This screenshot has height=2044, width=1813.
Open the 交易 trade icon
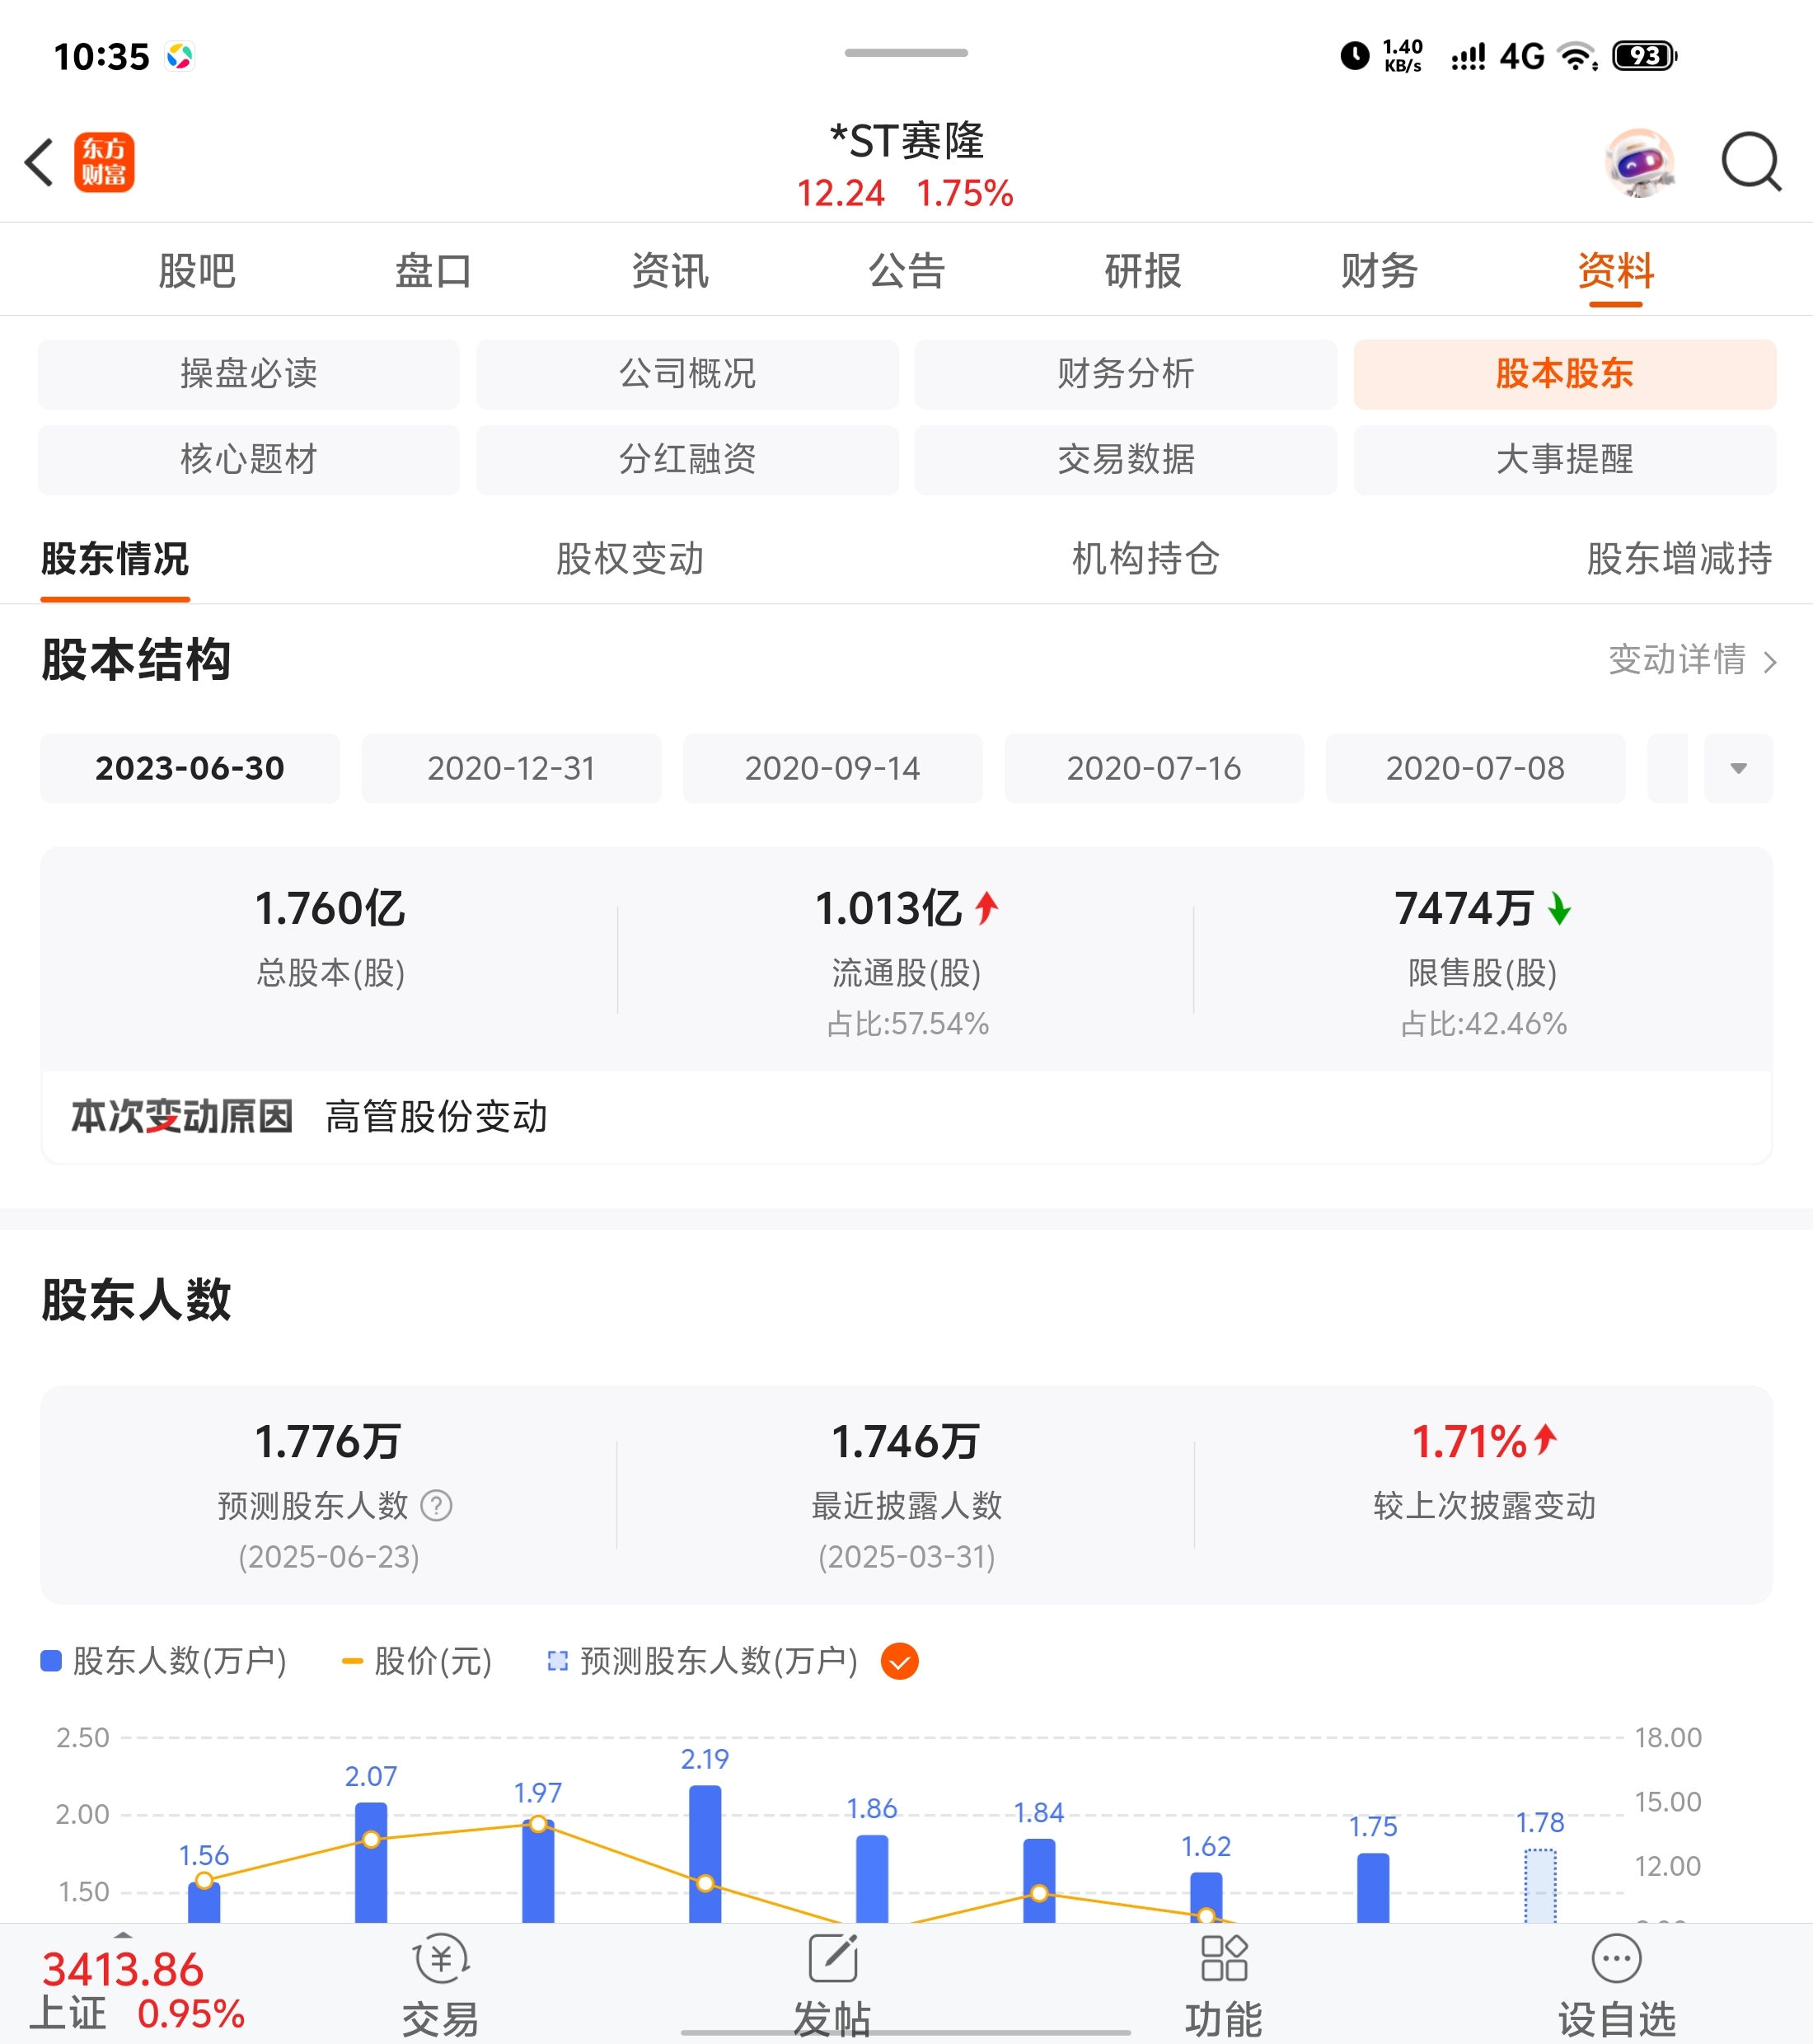coord(440,1960)
